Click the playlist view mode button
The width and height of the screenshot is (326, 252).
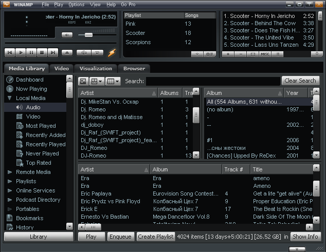[x=210, y=54]
